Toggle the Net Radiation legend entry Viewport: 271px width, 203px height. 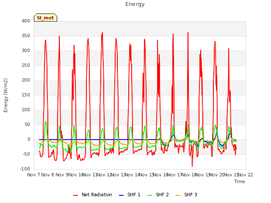[93, 195]
